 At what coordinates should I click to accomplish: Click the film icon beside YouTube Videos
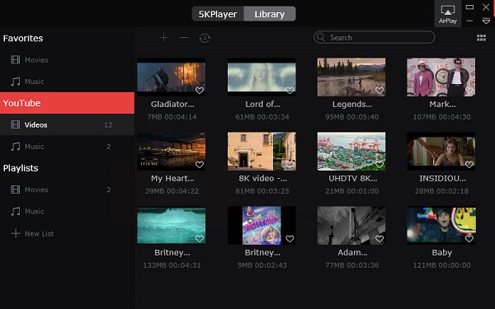[x=15, y=124]
